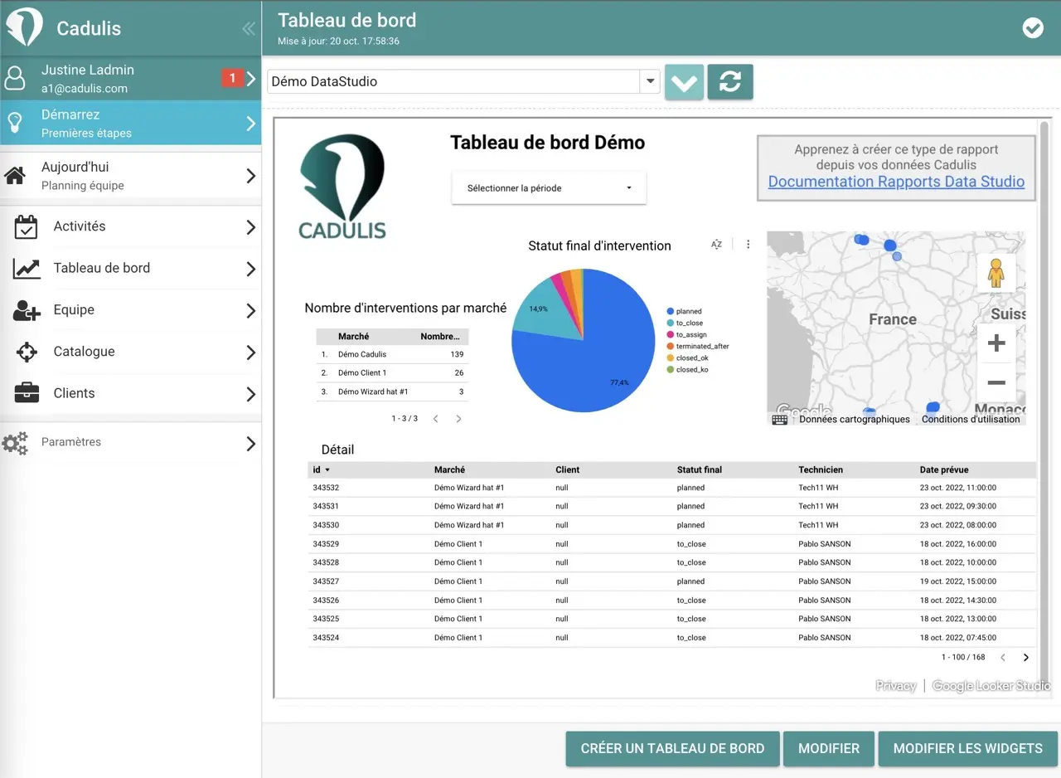
Task: Collapse the sidebar with double chevron icon
Action: point(248,29)
